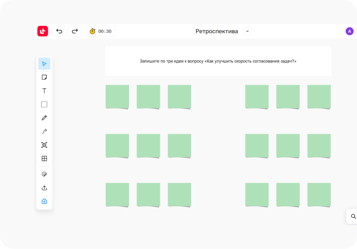Expand the dropdown next to Ретроспектива

pyautogui.click(x=247, y=31)
